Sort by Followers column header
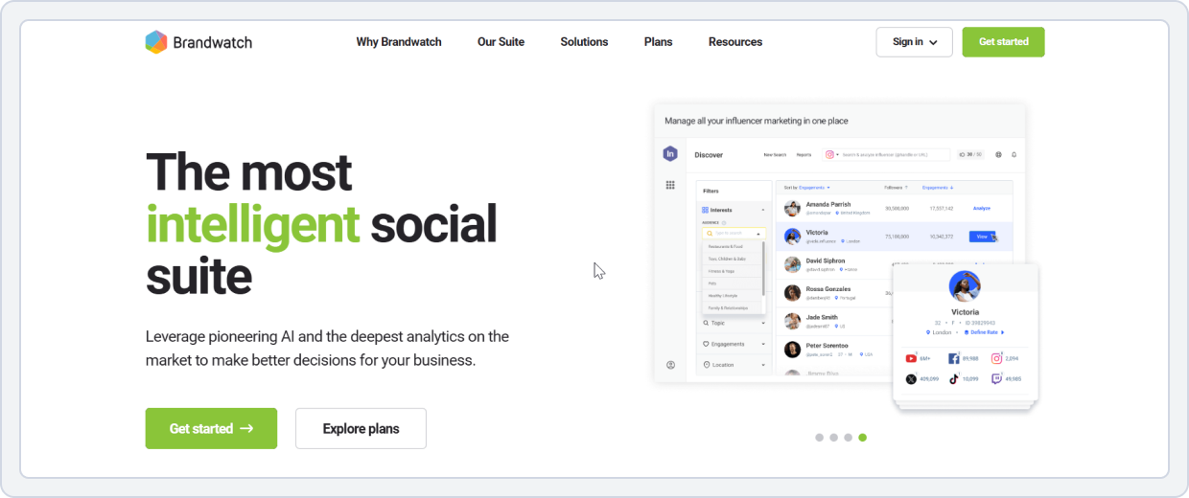 point(896,188)
